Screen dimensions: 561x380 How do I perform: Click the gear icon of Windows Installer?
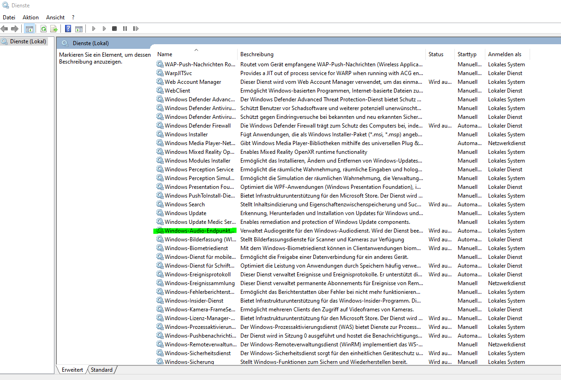point(160,134)
